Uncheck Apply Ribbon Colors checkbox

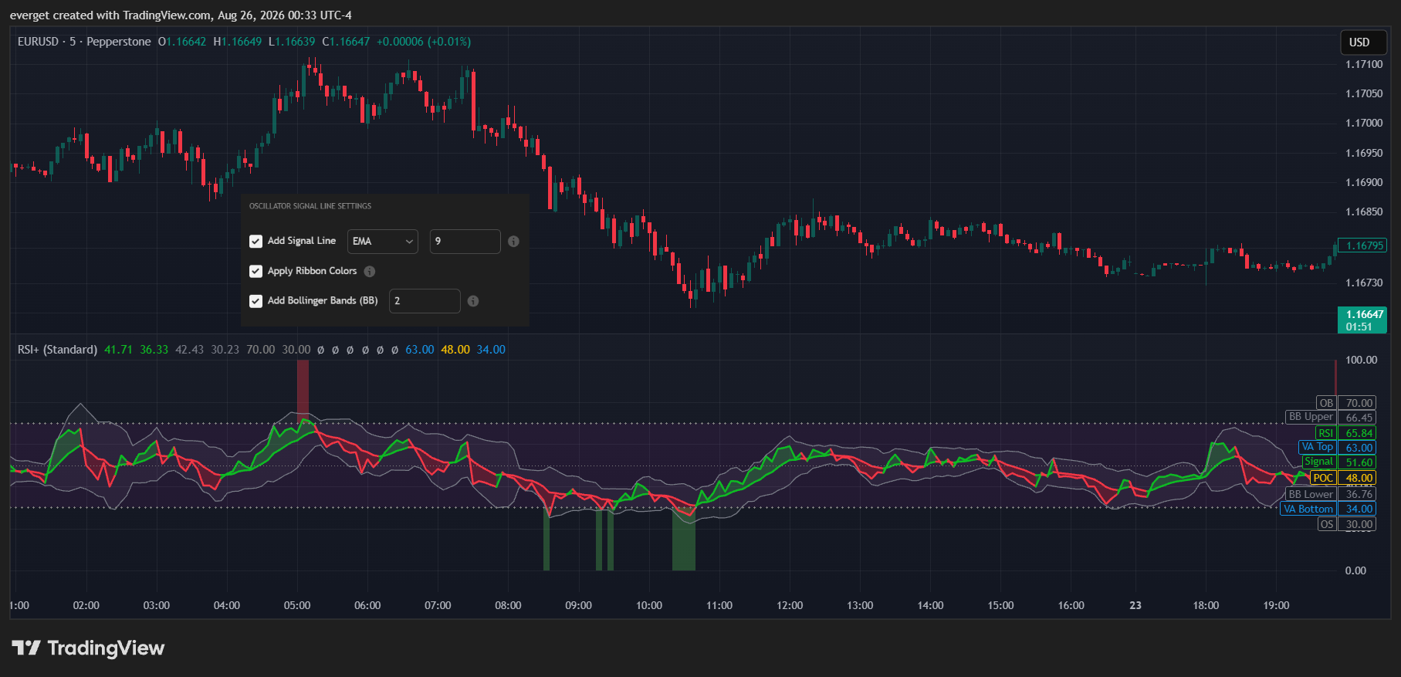click(255, 271)
